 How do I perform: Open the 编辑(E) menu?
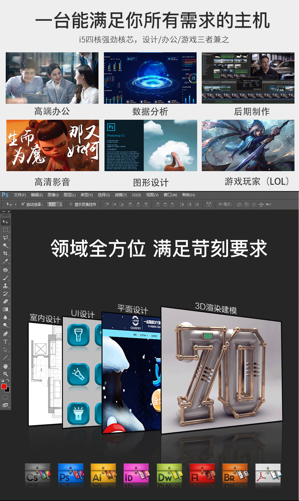pos(37,195)
